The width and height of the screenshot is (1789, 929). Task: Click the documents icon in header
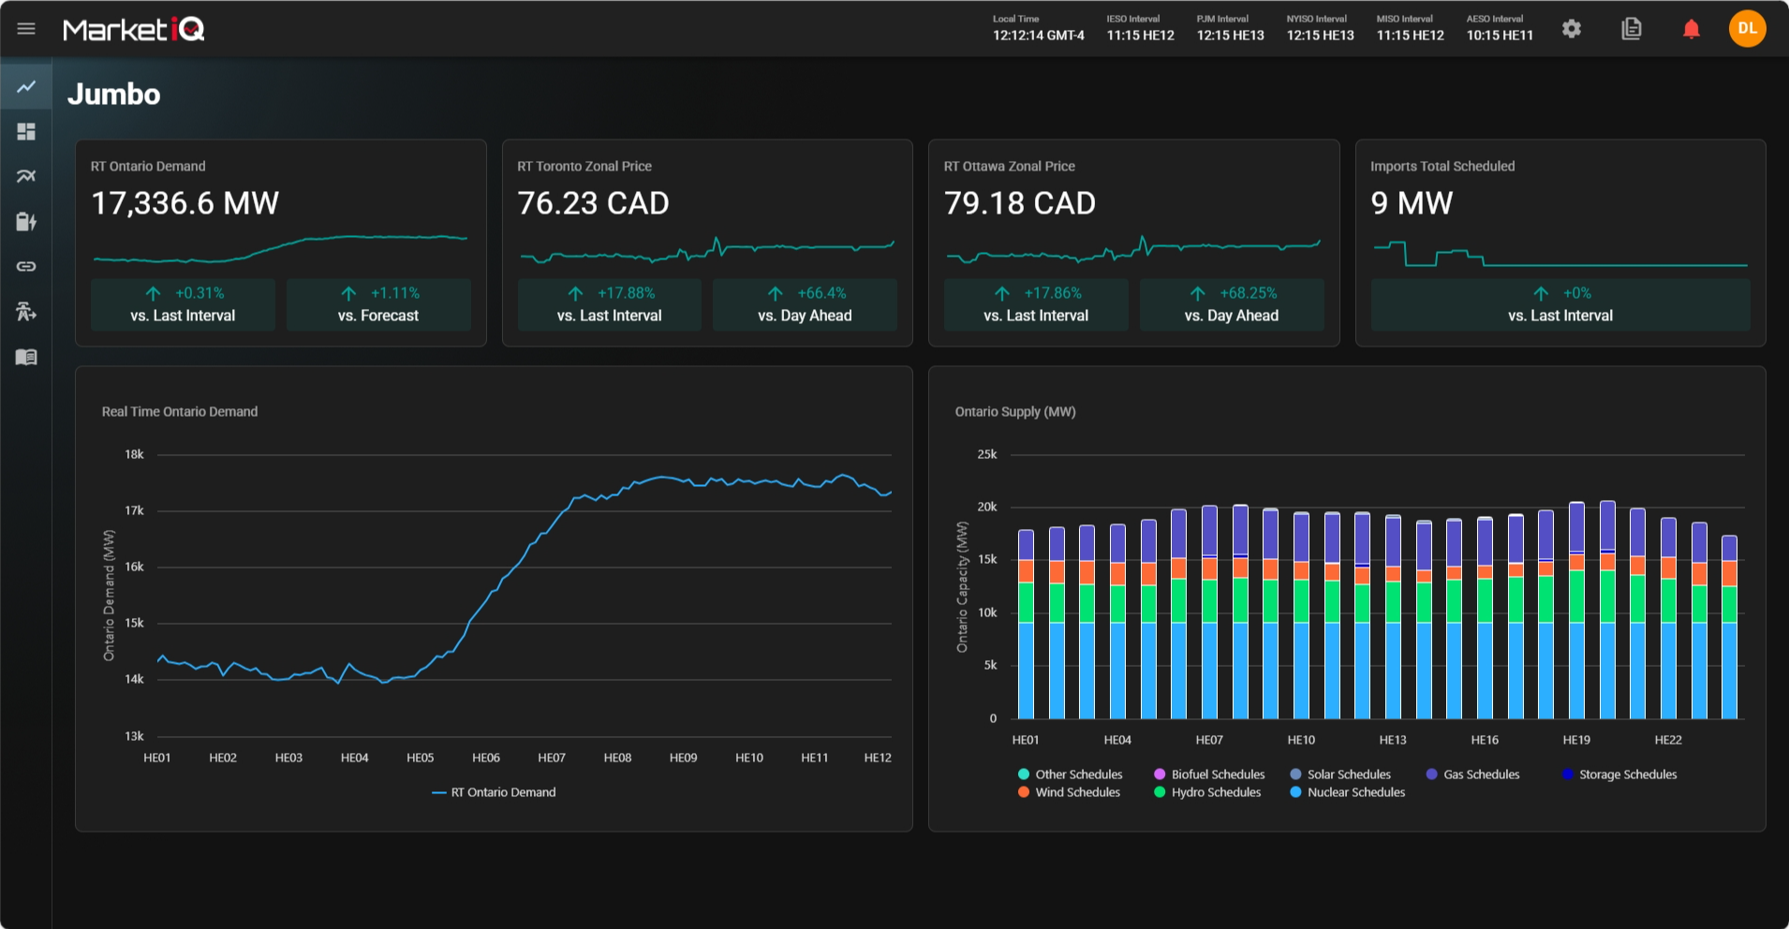tap(1632, 29)
